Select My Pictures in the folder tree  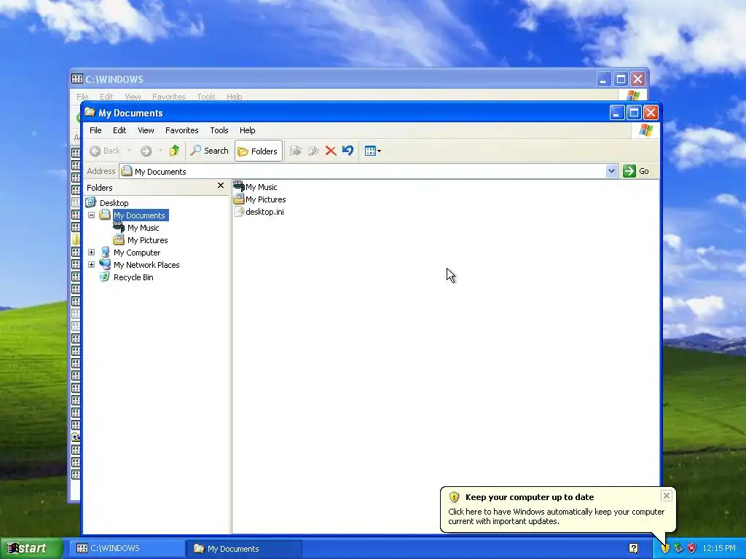coord(147,240)
